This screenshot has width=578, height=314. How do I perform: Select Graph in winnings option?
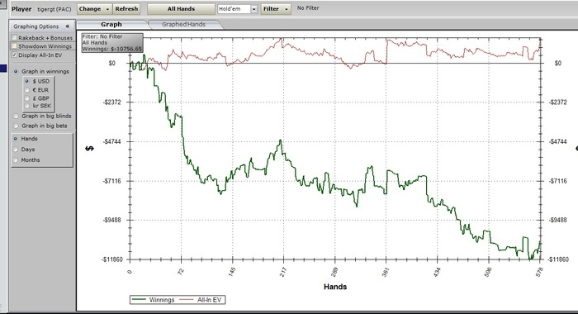click(16, 71)
